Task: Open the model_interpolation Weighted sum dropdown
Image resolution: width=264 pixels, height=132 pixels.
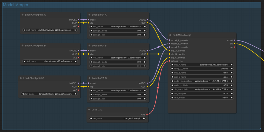Action: [x=202, y=81]
